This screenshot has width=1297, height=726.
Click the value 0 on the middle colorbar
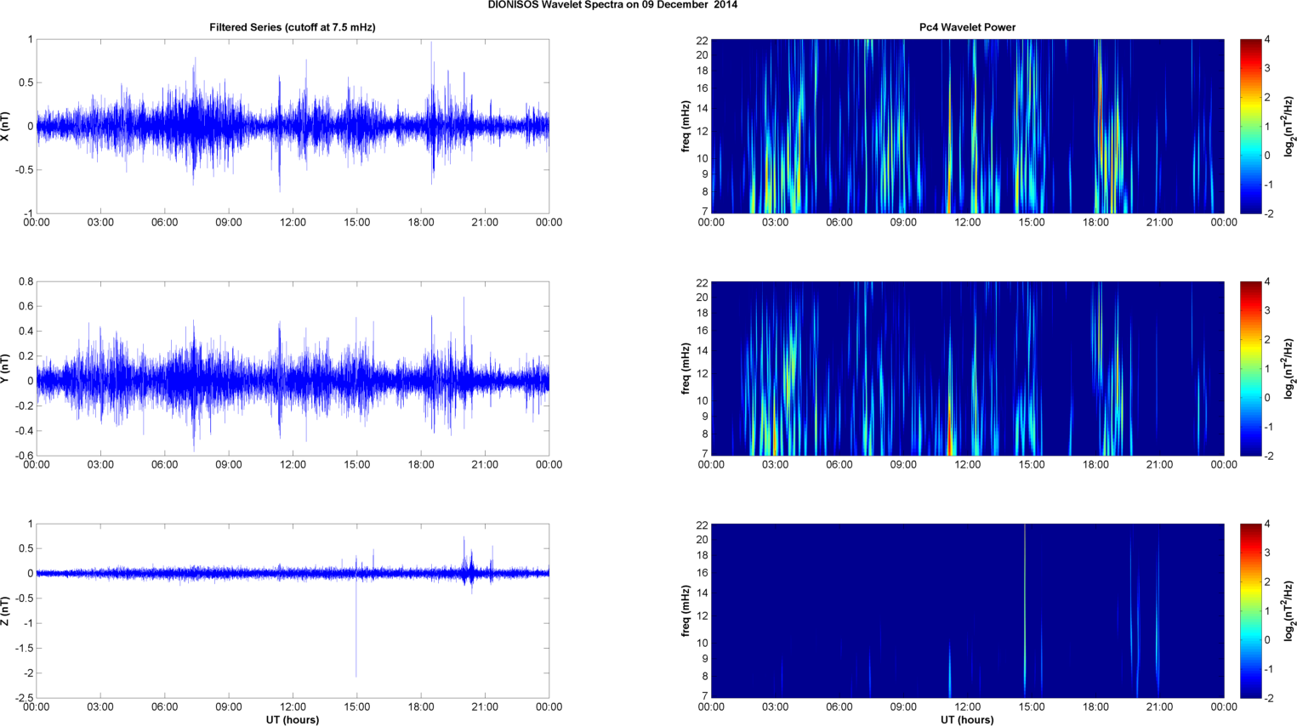1267,397
